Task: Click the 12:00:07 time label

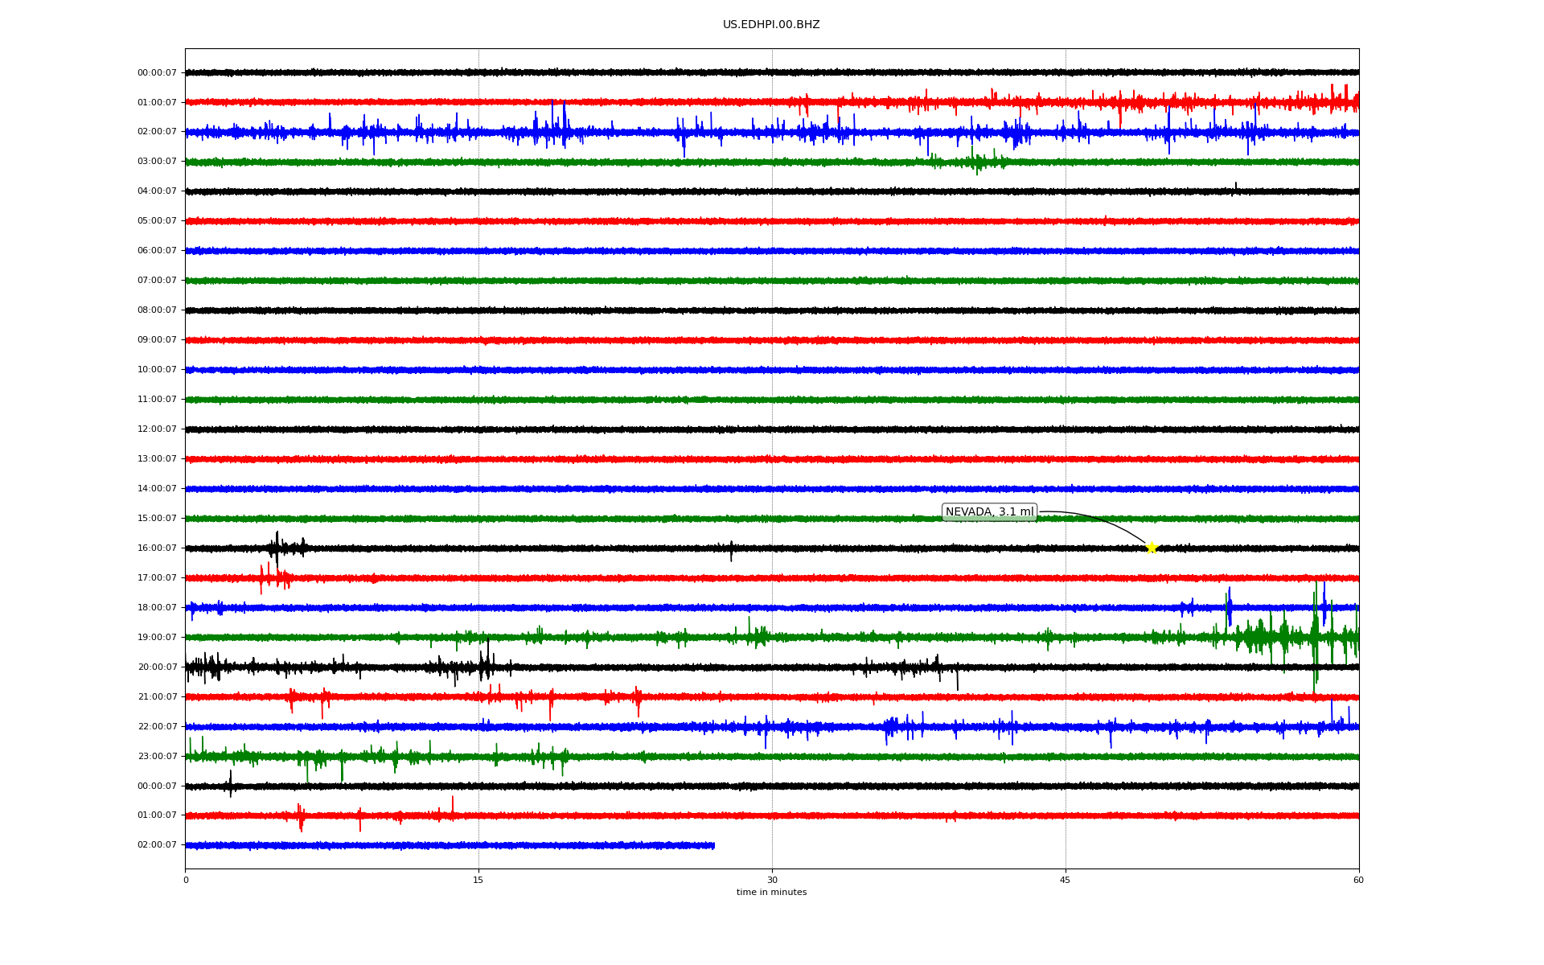Action: tap(157, 429)
